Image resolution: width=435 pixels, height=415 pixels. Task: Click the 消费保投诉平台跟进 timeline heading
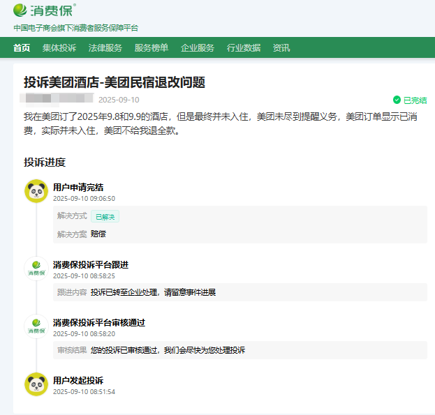click(x=91, y=264)
